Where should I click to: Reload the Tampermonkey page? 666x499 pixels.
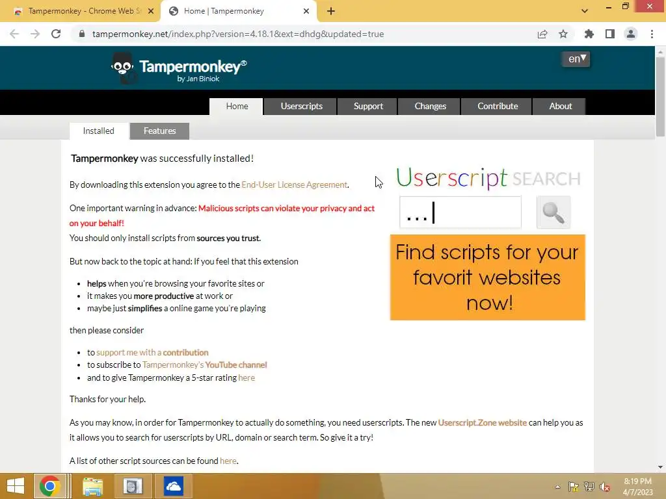tap(56, 34)
